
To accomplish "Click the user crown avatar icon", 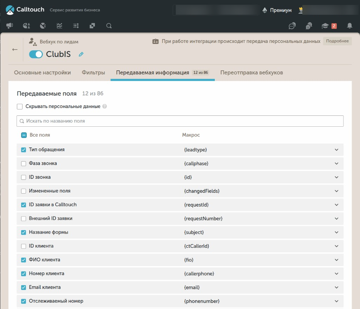I will coord(300,10).
